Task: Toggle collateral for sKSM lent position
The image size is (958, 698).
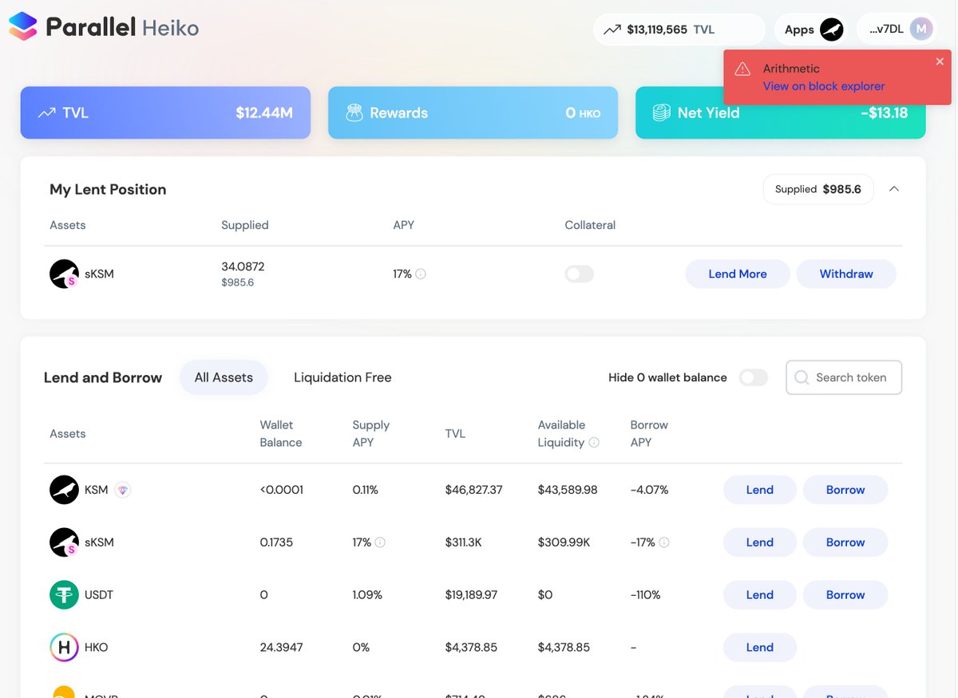Action: pos(579,274)
